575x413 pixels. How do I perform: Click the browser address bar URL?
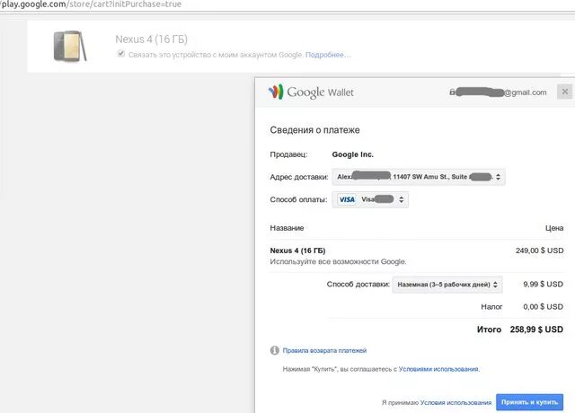[x=91, y=4]
